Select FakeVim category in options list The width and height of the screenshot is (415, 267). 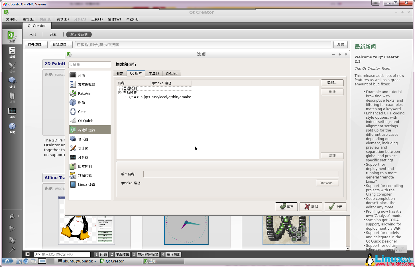tap(85, 94)
